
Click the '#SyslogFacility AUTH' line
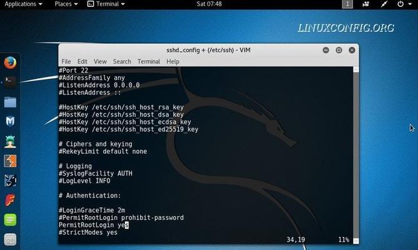pyautogui.click(x=96, y=174)
